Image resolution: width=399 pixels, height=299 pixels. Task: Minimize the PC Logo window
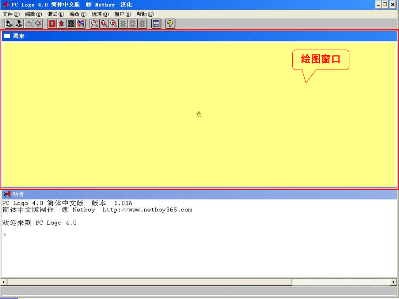379,5
